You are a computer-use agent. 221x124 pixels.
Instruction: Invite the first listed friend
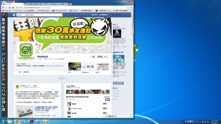coord(105,104)
